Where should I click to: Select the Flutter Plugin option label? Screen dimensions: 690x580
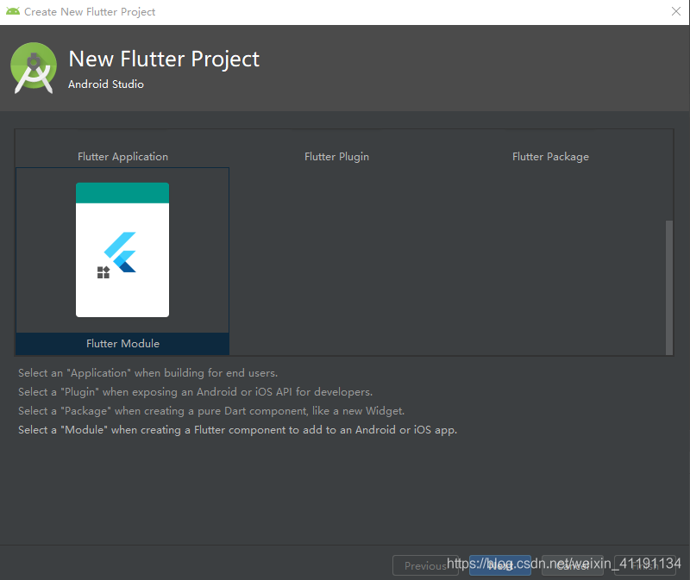tap(336, 157)
